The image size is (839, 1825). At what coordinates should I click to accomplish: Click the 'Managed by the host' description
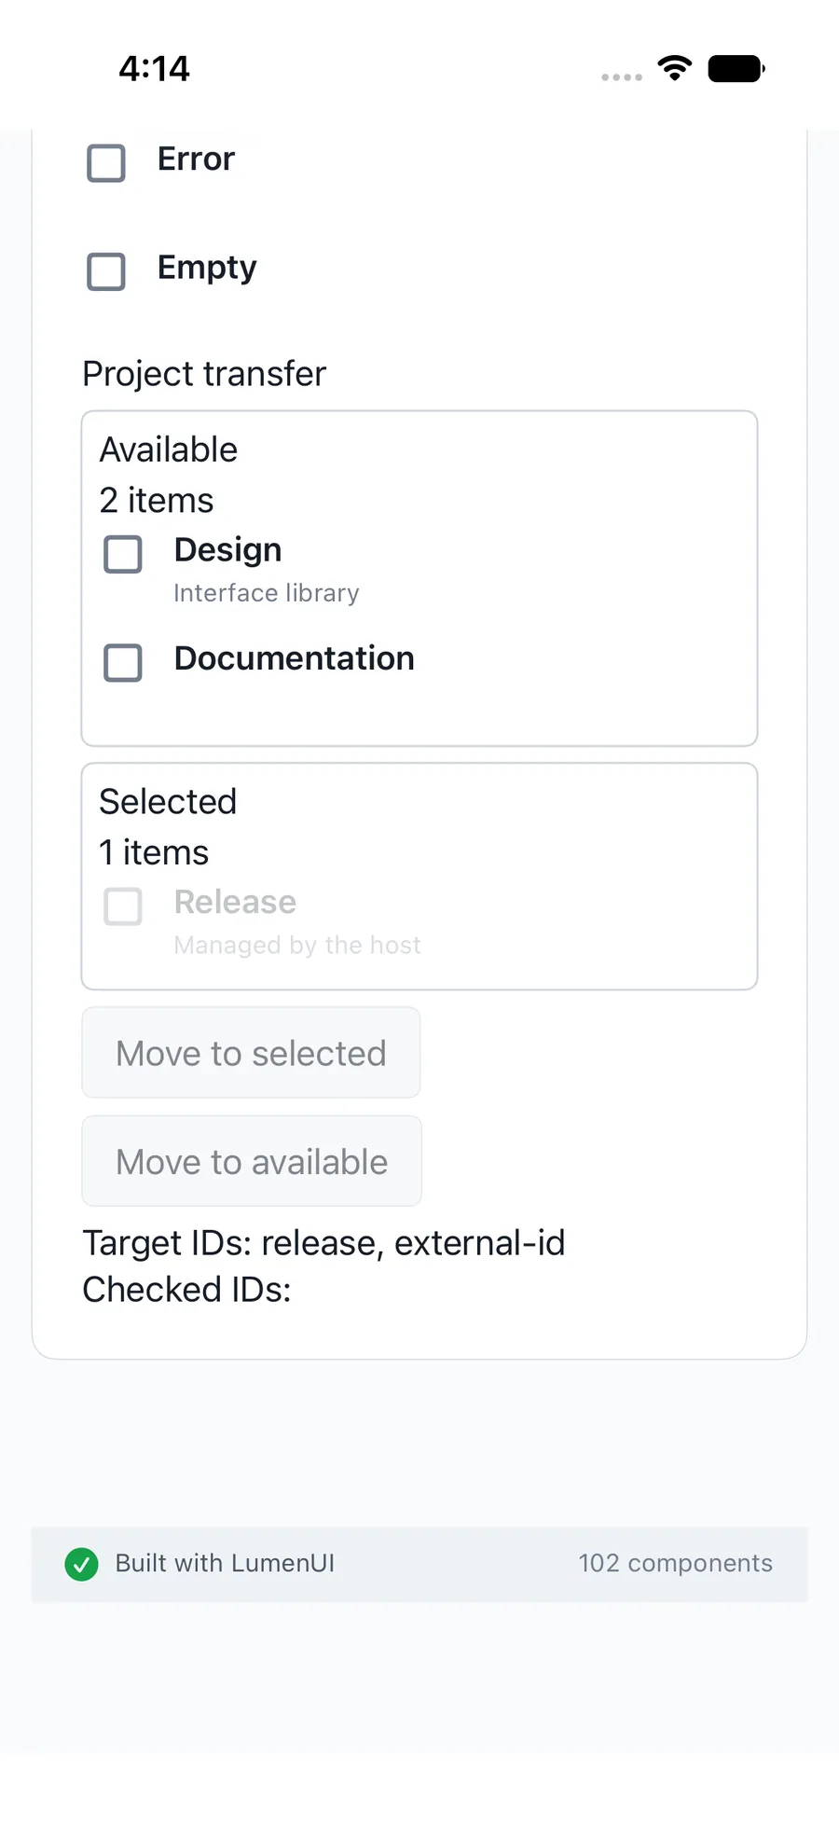[297, 945]
